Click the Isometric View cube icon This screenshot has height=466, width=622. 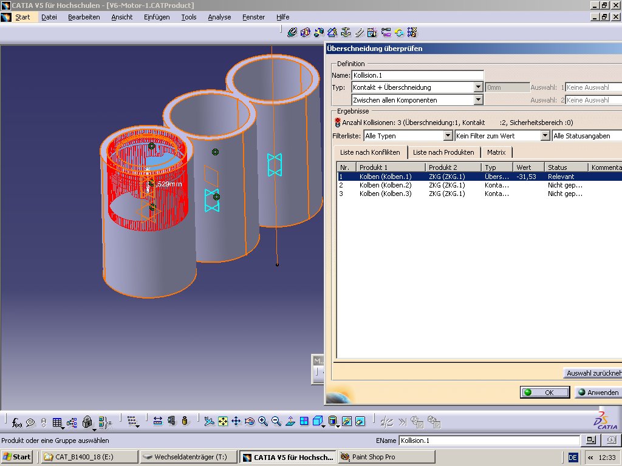pos(317,421)
